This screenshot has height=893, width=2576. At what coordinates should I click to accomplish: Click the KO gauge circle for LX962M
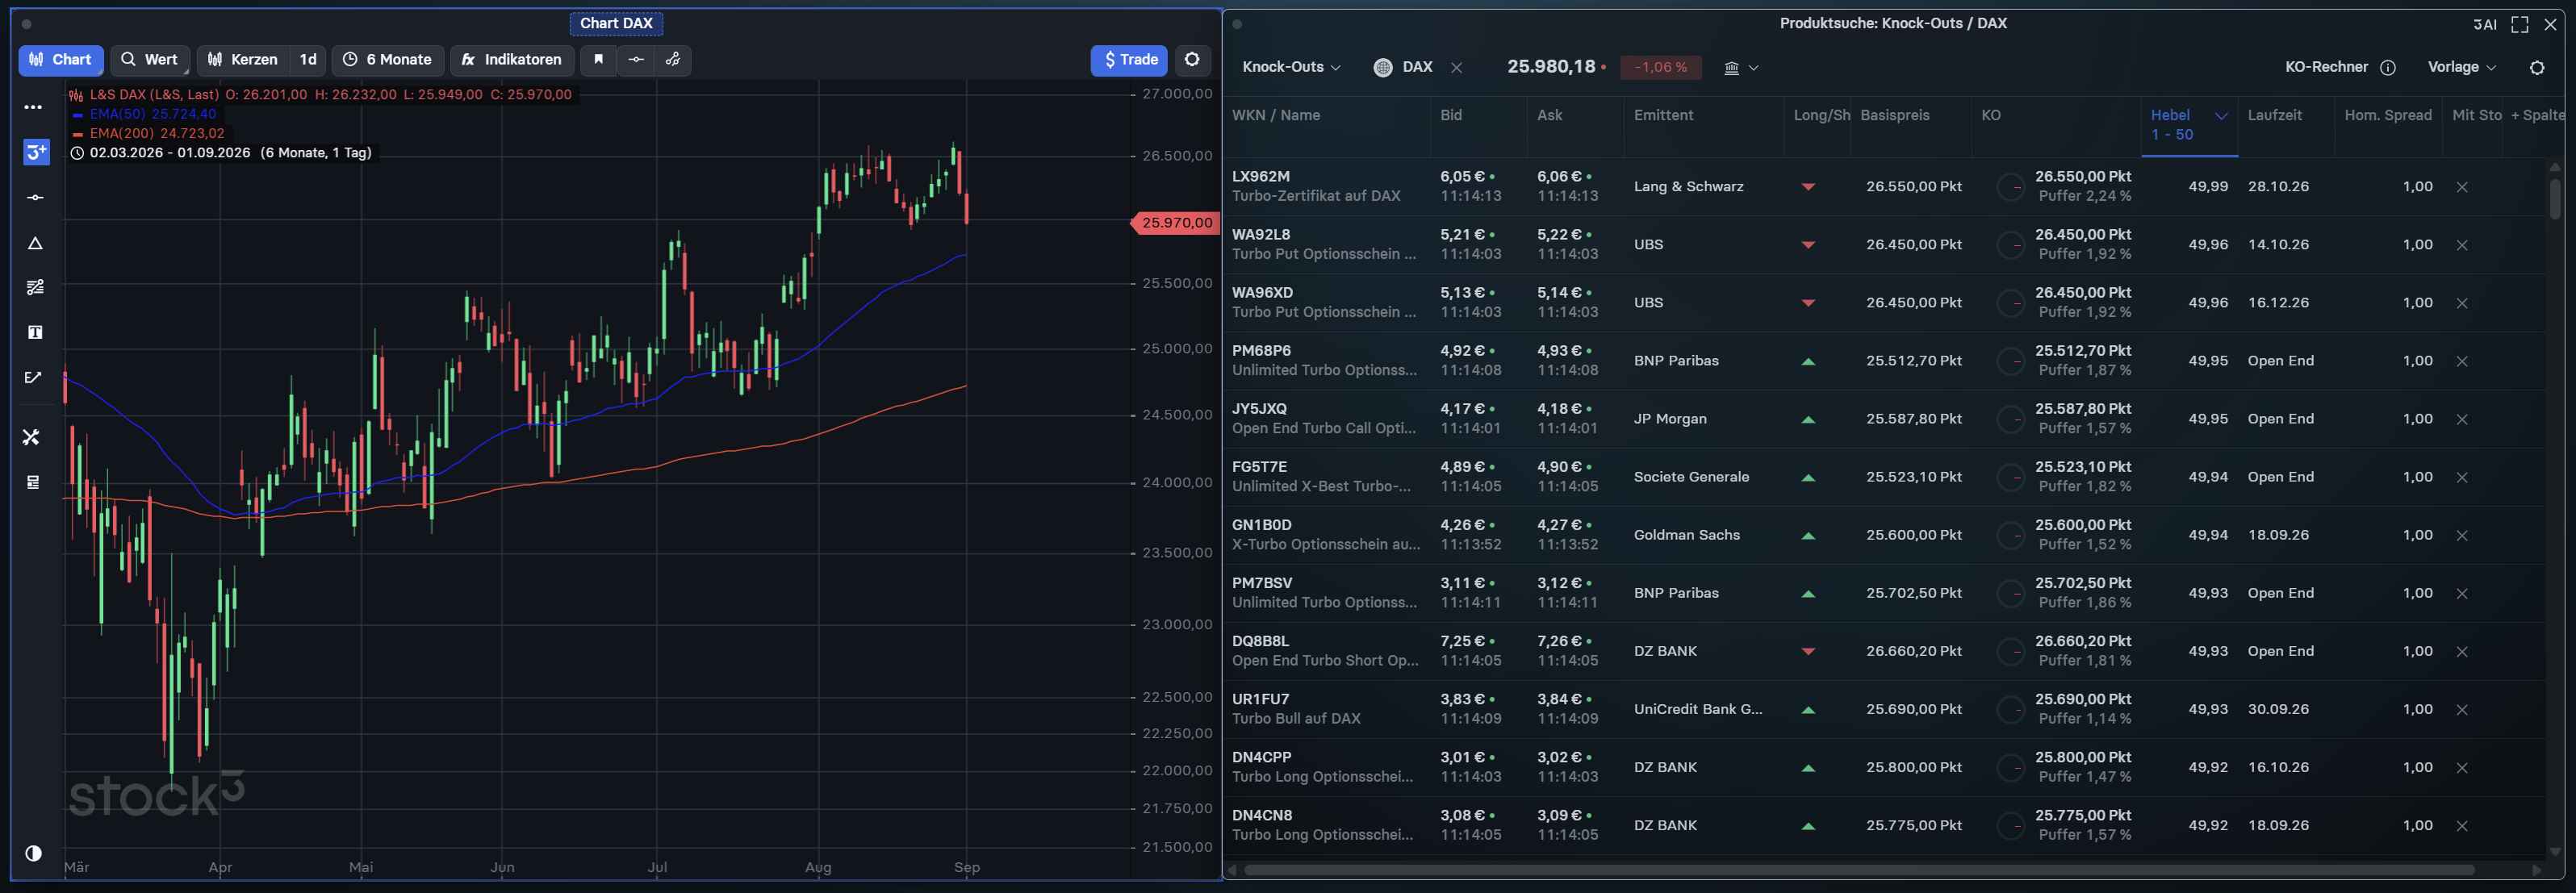(x=2010, y=187)
